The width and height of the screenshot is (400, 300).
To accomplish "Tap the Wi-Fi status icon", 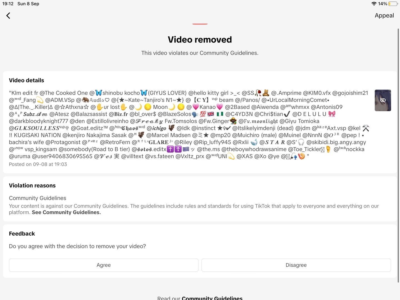I will pos(374,4).
